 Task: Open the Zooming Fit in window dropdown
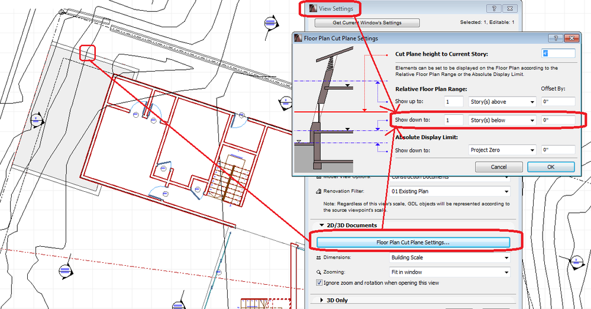pos(449,272)
